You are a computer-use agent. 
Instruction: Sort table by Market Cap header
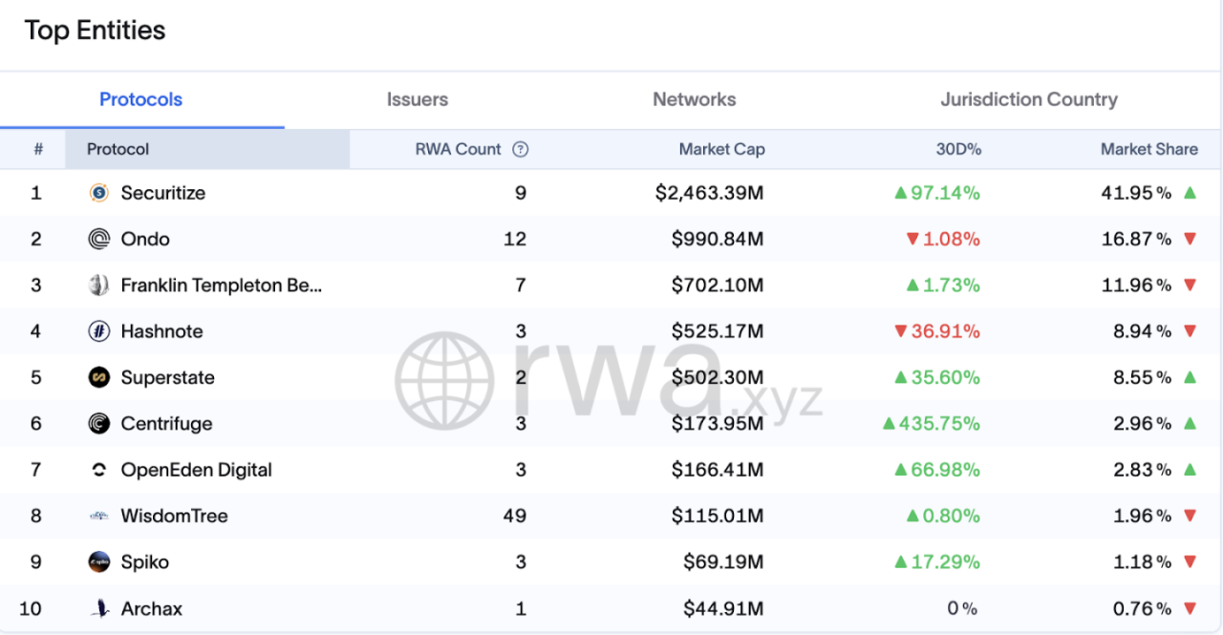point(721,149)
